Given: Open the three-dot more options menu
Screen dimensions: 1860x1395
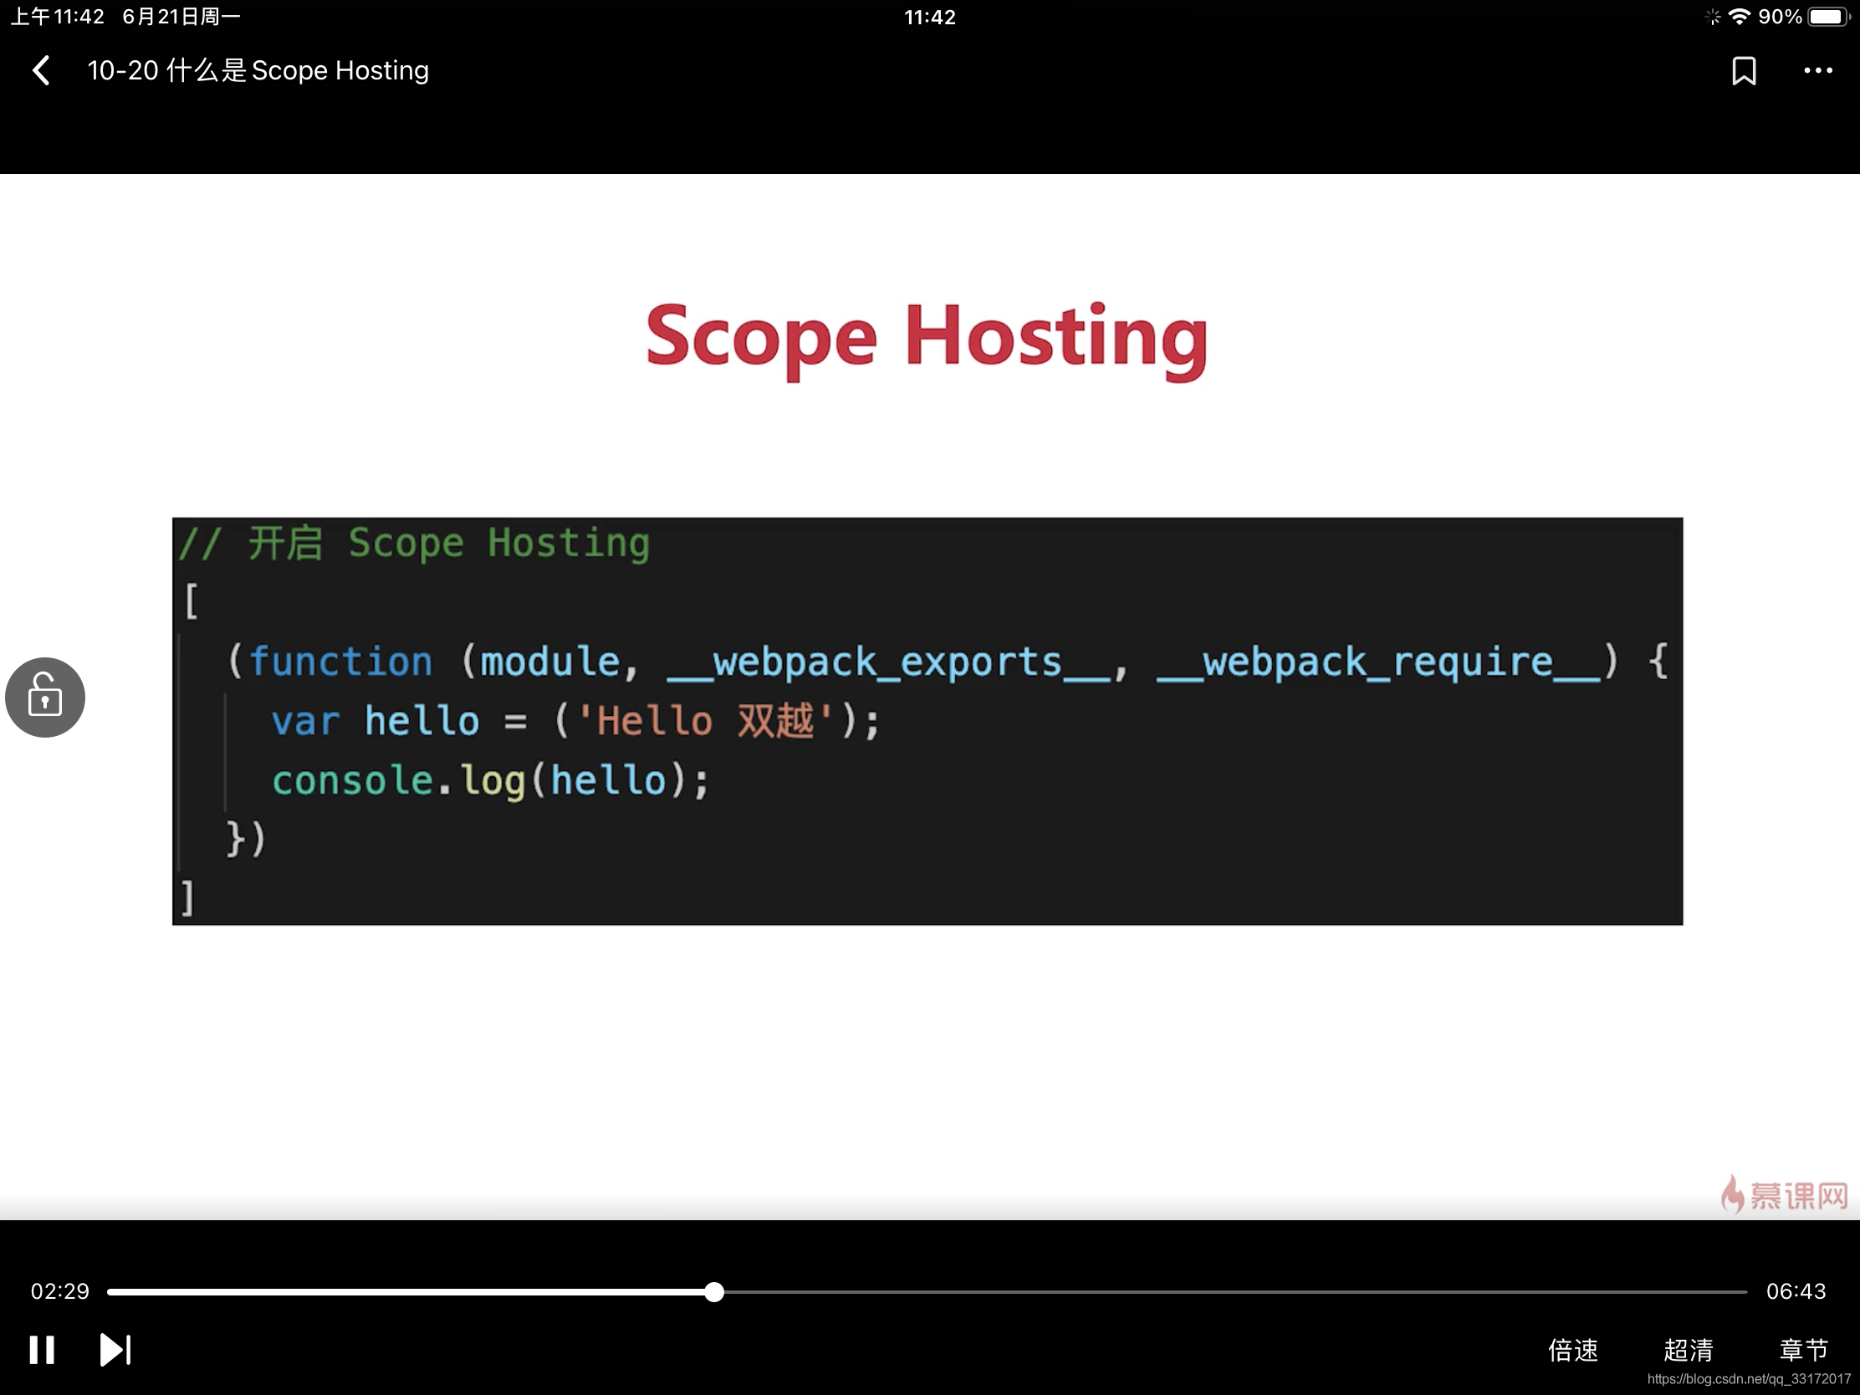Looking at the screenshot, I should tap(1818, 70).
